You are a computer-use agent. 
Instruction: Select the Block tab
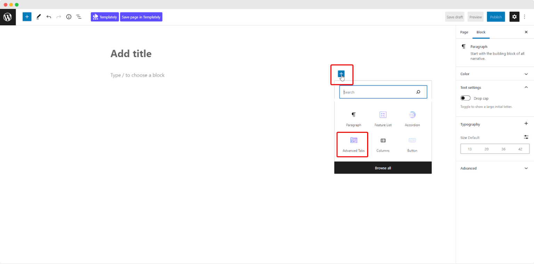pyautogui.click(x=481, y=32)
